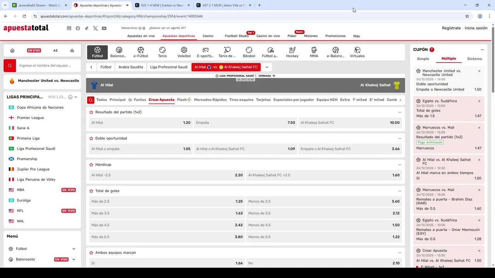Select the Tenis sport icon
This screenshot has height=278, width=495.
coord(162,53)
